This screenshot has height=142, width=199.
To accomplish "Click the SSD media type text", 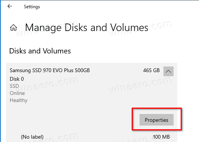I will click(14, 86).
